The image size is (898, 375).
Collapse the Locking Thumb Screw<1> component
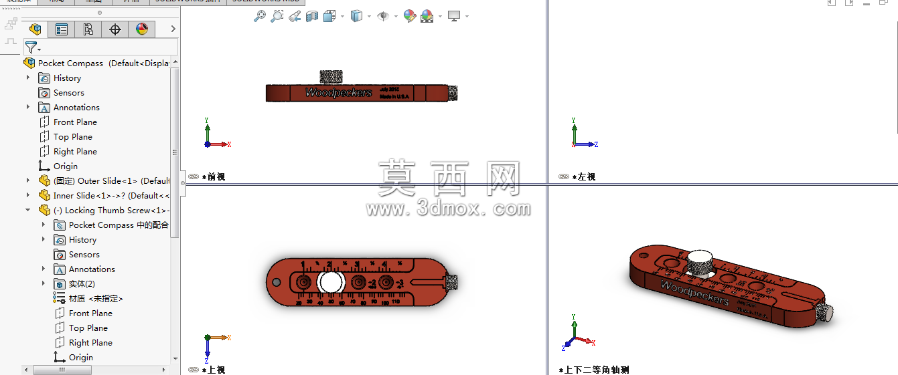pyautogui.click(x=28, y=210)
